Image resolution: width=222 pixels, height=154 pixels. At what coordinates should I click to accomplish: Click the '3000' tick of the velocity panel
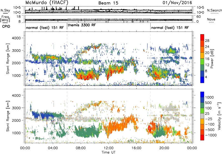pos(17,108)
